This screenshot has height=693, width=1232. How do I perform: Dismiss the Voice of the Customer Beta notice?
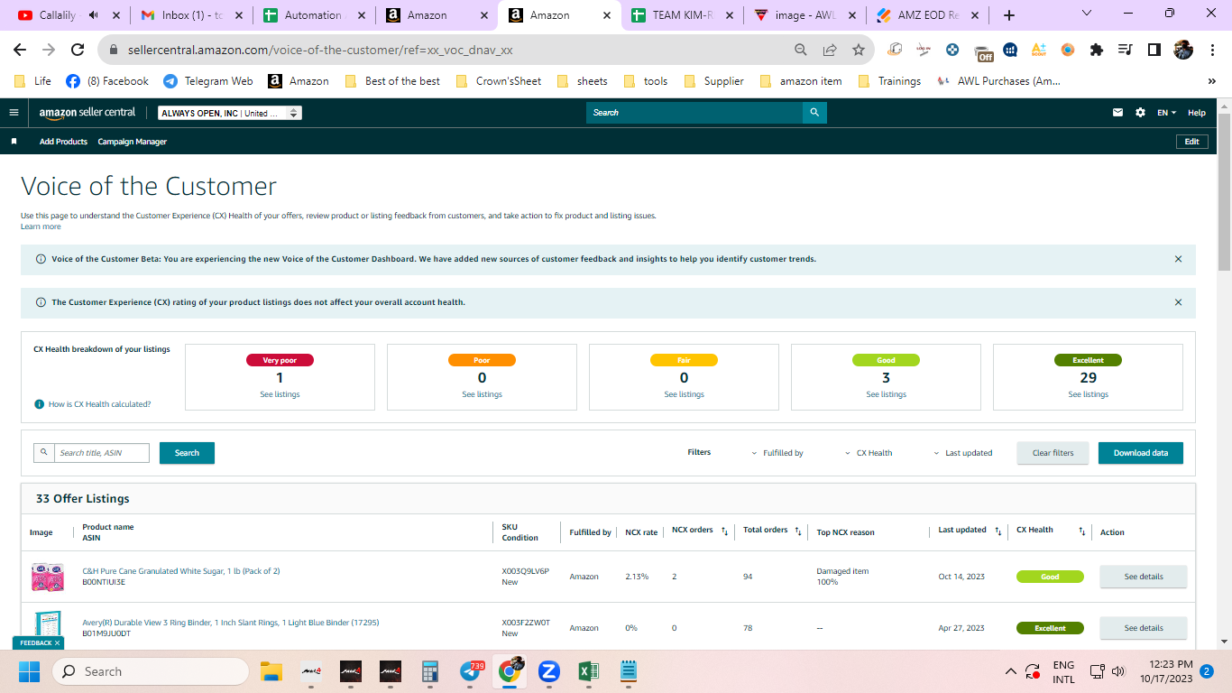click(x=1178, y=259)
